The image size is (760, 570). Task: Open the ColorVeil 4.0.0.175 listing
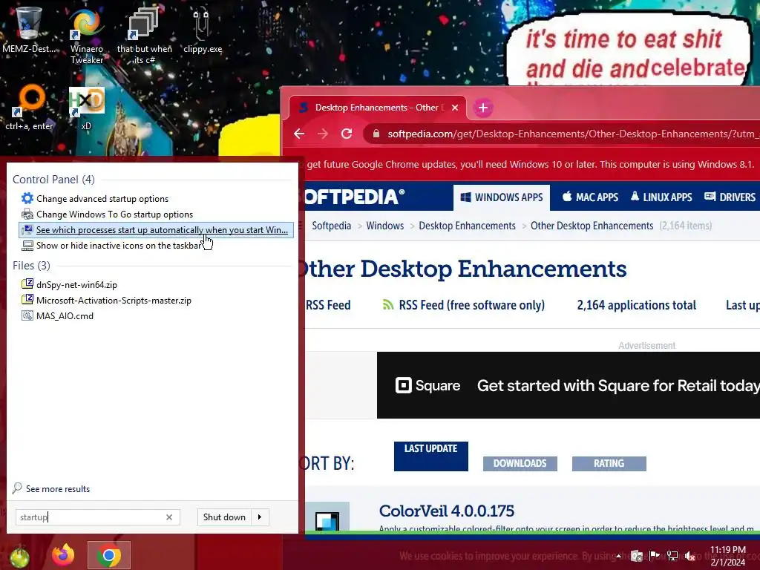coord(446,511)
